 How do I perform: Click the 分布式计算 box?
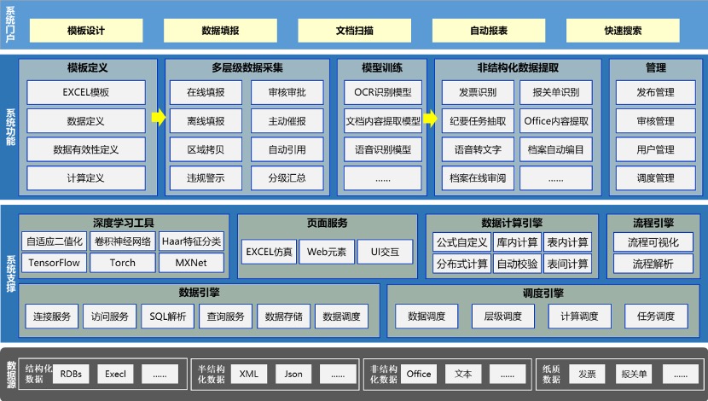[x=462, y=264]
